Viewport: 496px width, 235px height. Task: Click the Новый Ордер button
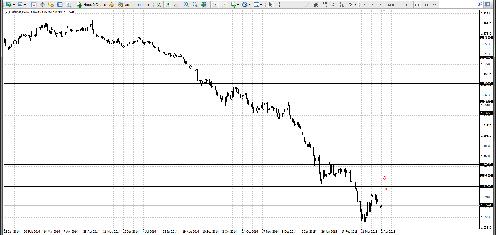point(92,5)
